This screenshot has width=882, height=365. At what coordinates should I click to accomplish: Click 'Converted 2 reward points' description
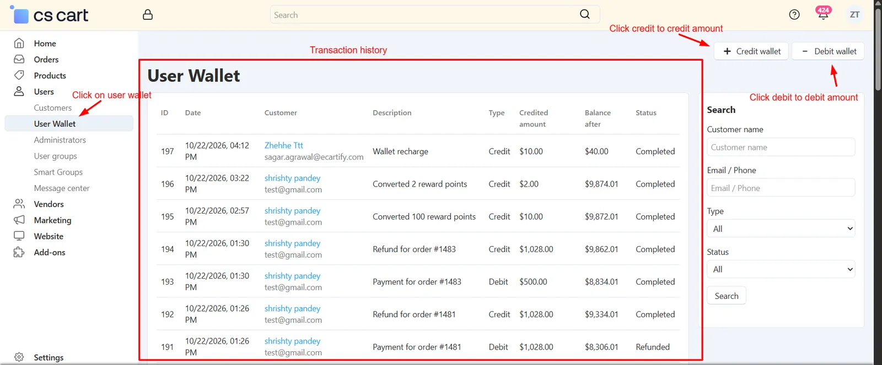420,184
